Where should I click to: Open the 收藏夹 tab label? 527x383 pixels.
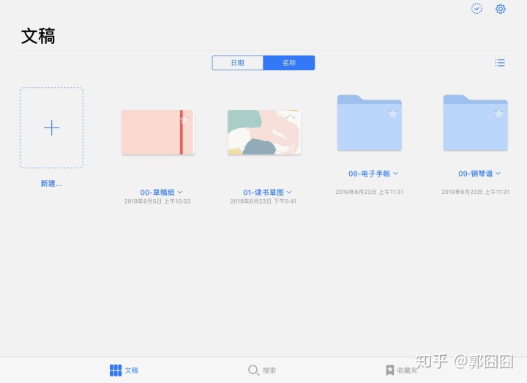point(407,371)
